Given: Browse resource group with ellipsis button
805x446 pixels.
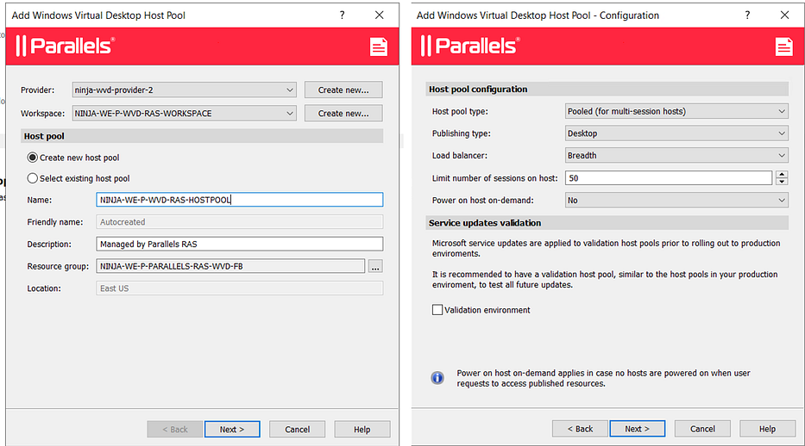Looking at the screenshot, I should [x=375, y=266].
